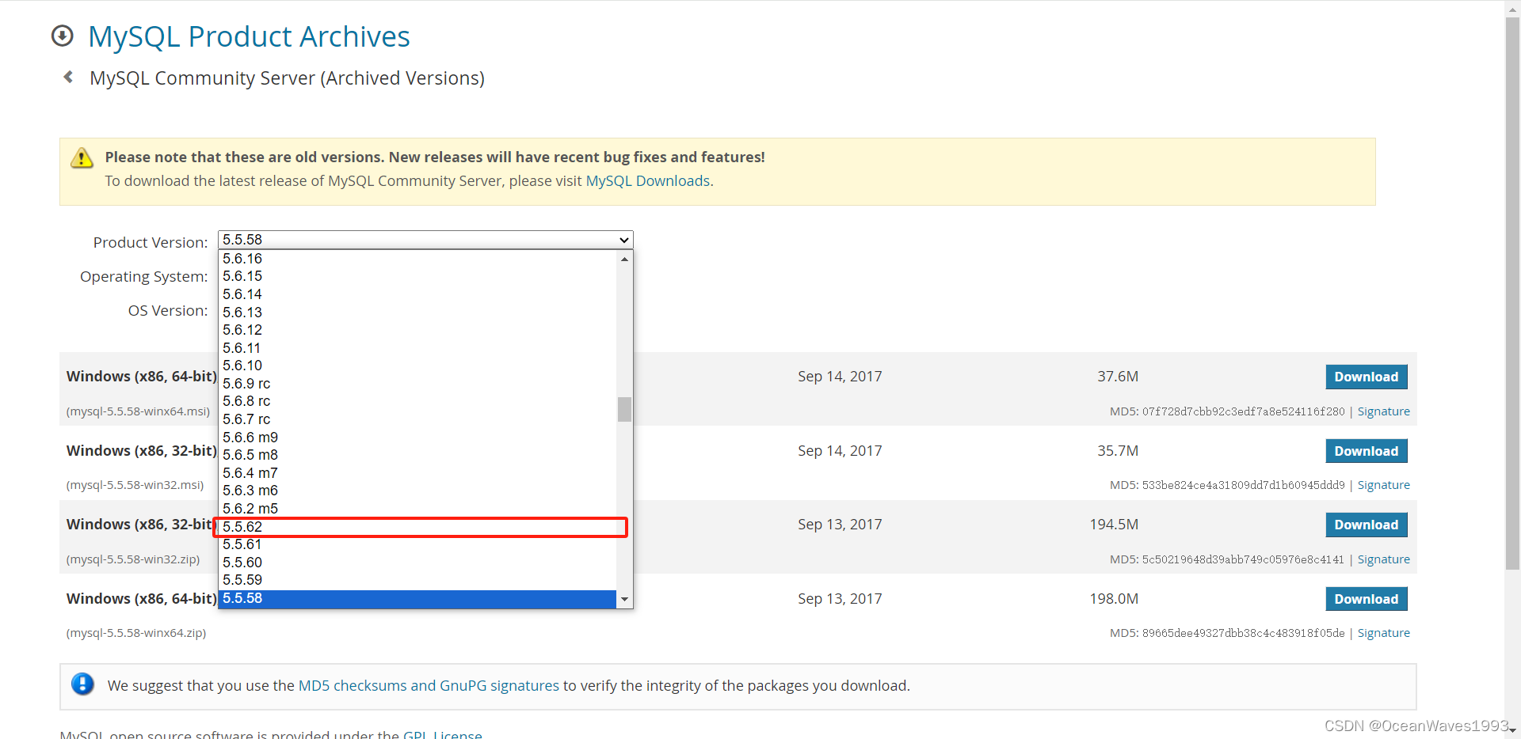Click the blue exclamation info icon
Viewport: 1521px width, 739px height.
(82, 684)
